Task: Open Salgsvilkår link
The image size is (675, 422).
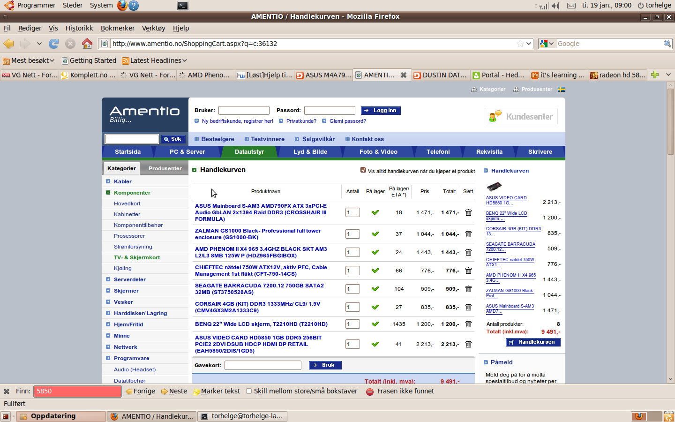Action: pyautogui.click(x=318, y=139)
